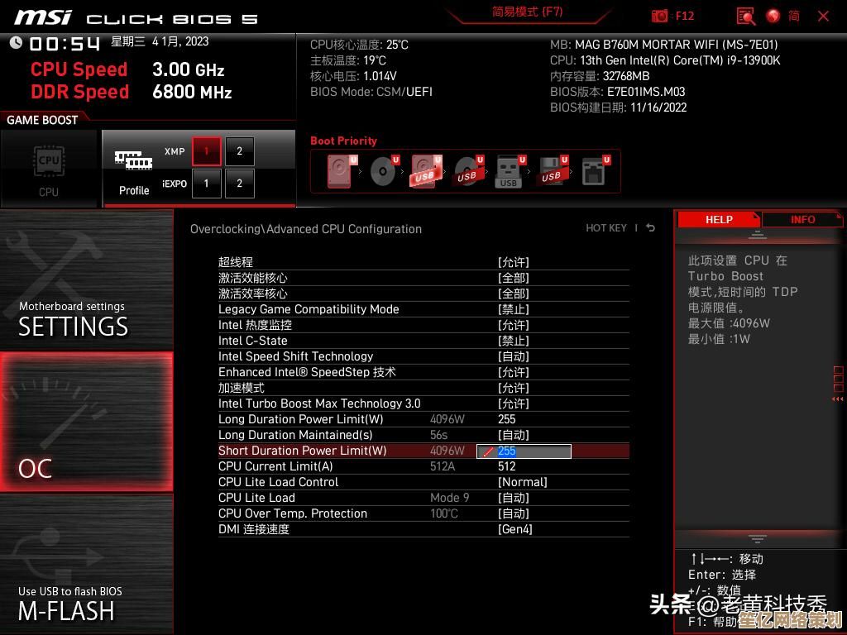Toggle XMP profile 1
The height and width of the screenshot is (635, 847).
[206, 151]
